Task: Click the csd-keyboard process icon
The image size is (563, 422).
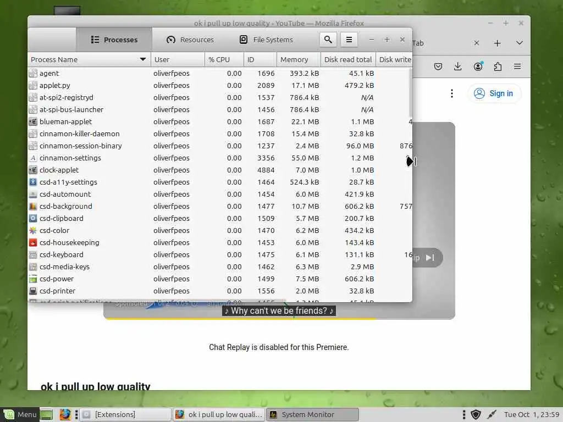Action: (33, 255)
